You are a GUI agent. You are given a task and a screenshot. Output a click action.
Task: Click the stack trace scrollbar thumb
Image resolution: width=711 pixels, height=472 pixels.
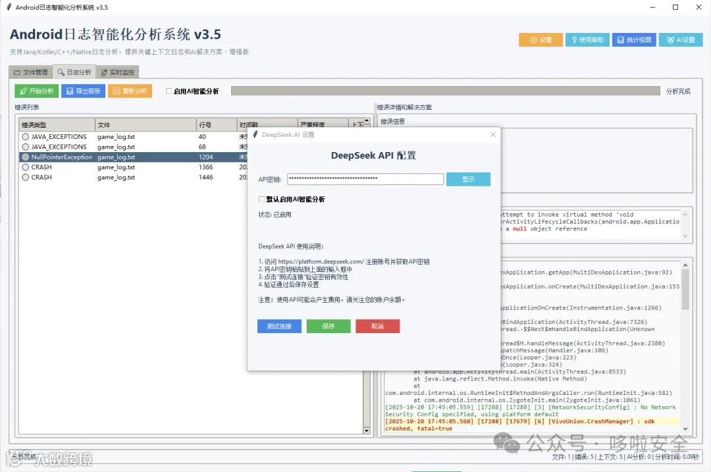click(x=685, y=290)
